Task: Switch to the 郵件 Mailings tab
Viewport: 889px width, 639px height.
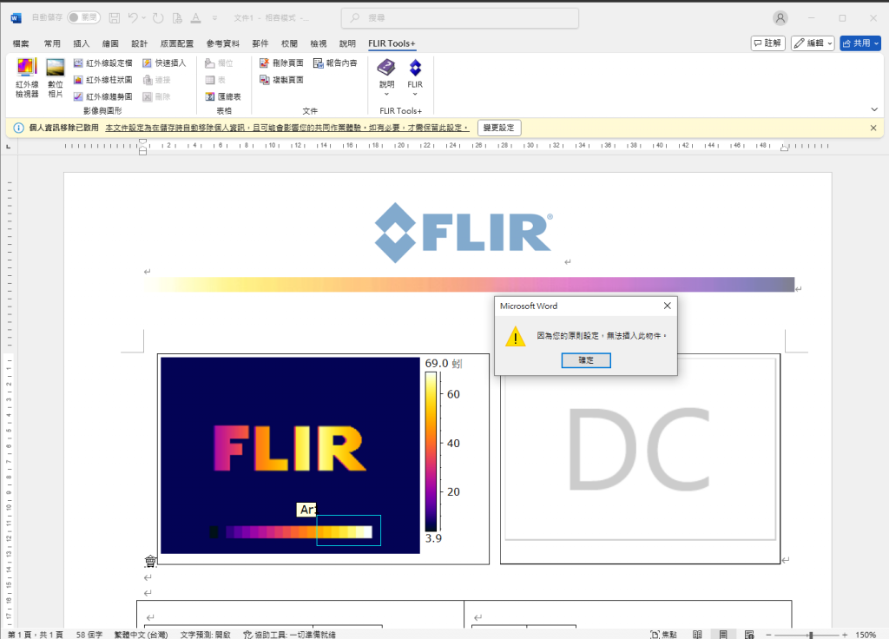Action: pos(260,43)
